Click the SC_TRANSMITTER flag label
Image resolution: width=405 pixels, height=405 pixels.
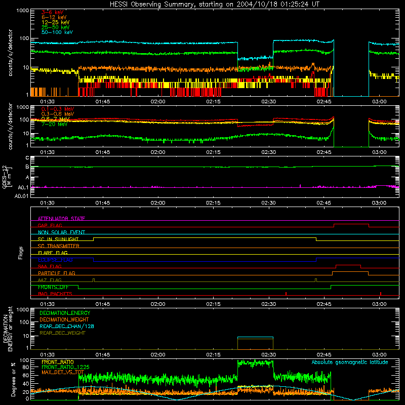tap(59, 246)
